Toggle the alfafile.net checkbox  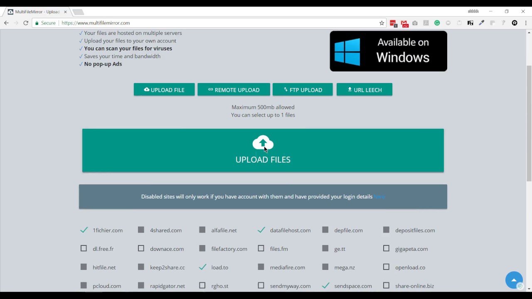click(x=202, y=230)
